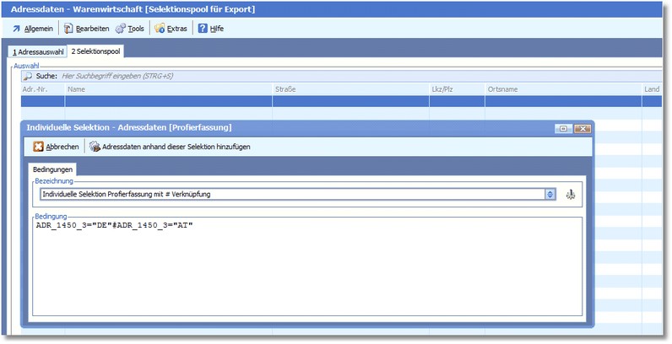
Task: Open the Allgemein menu
Action: pos(34,29)
